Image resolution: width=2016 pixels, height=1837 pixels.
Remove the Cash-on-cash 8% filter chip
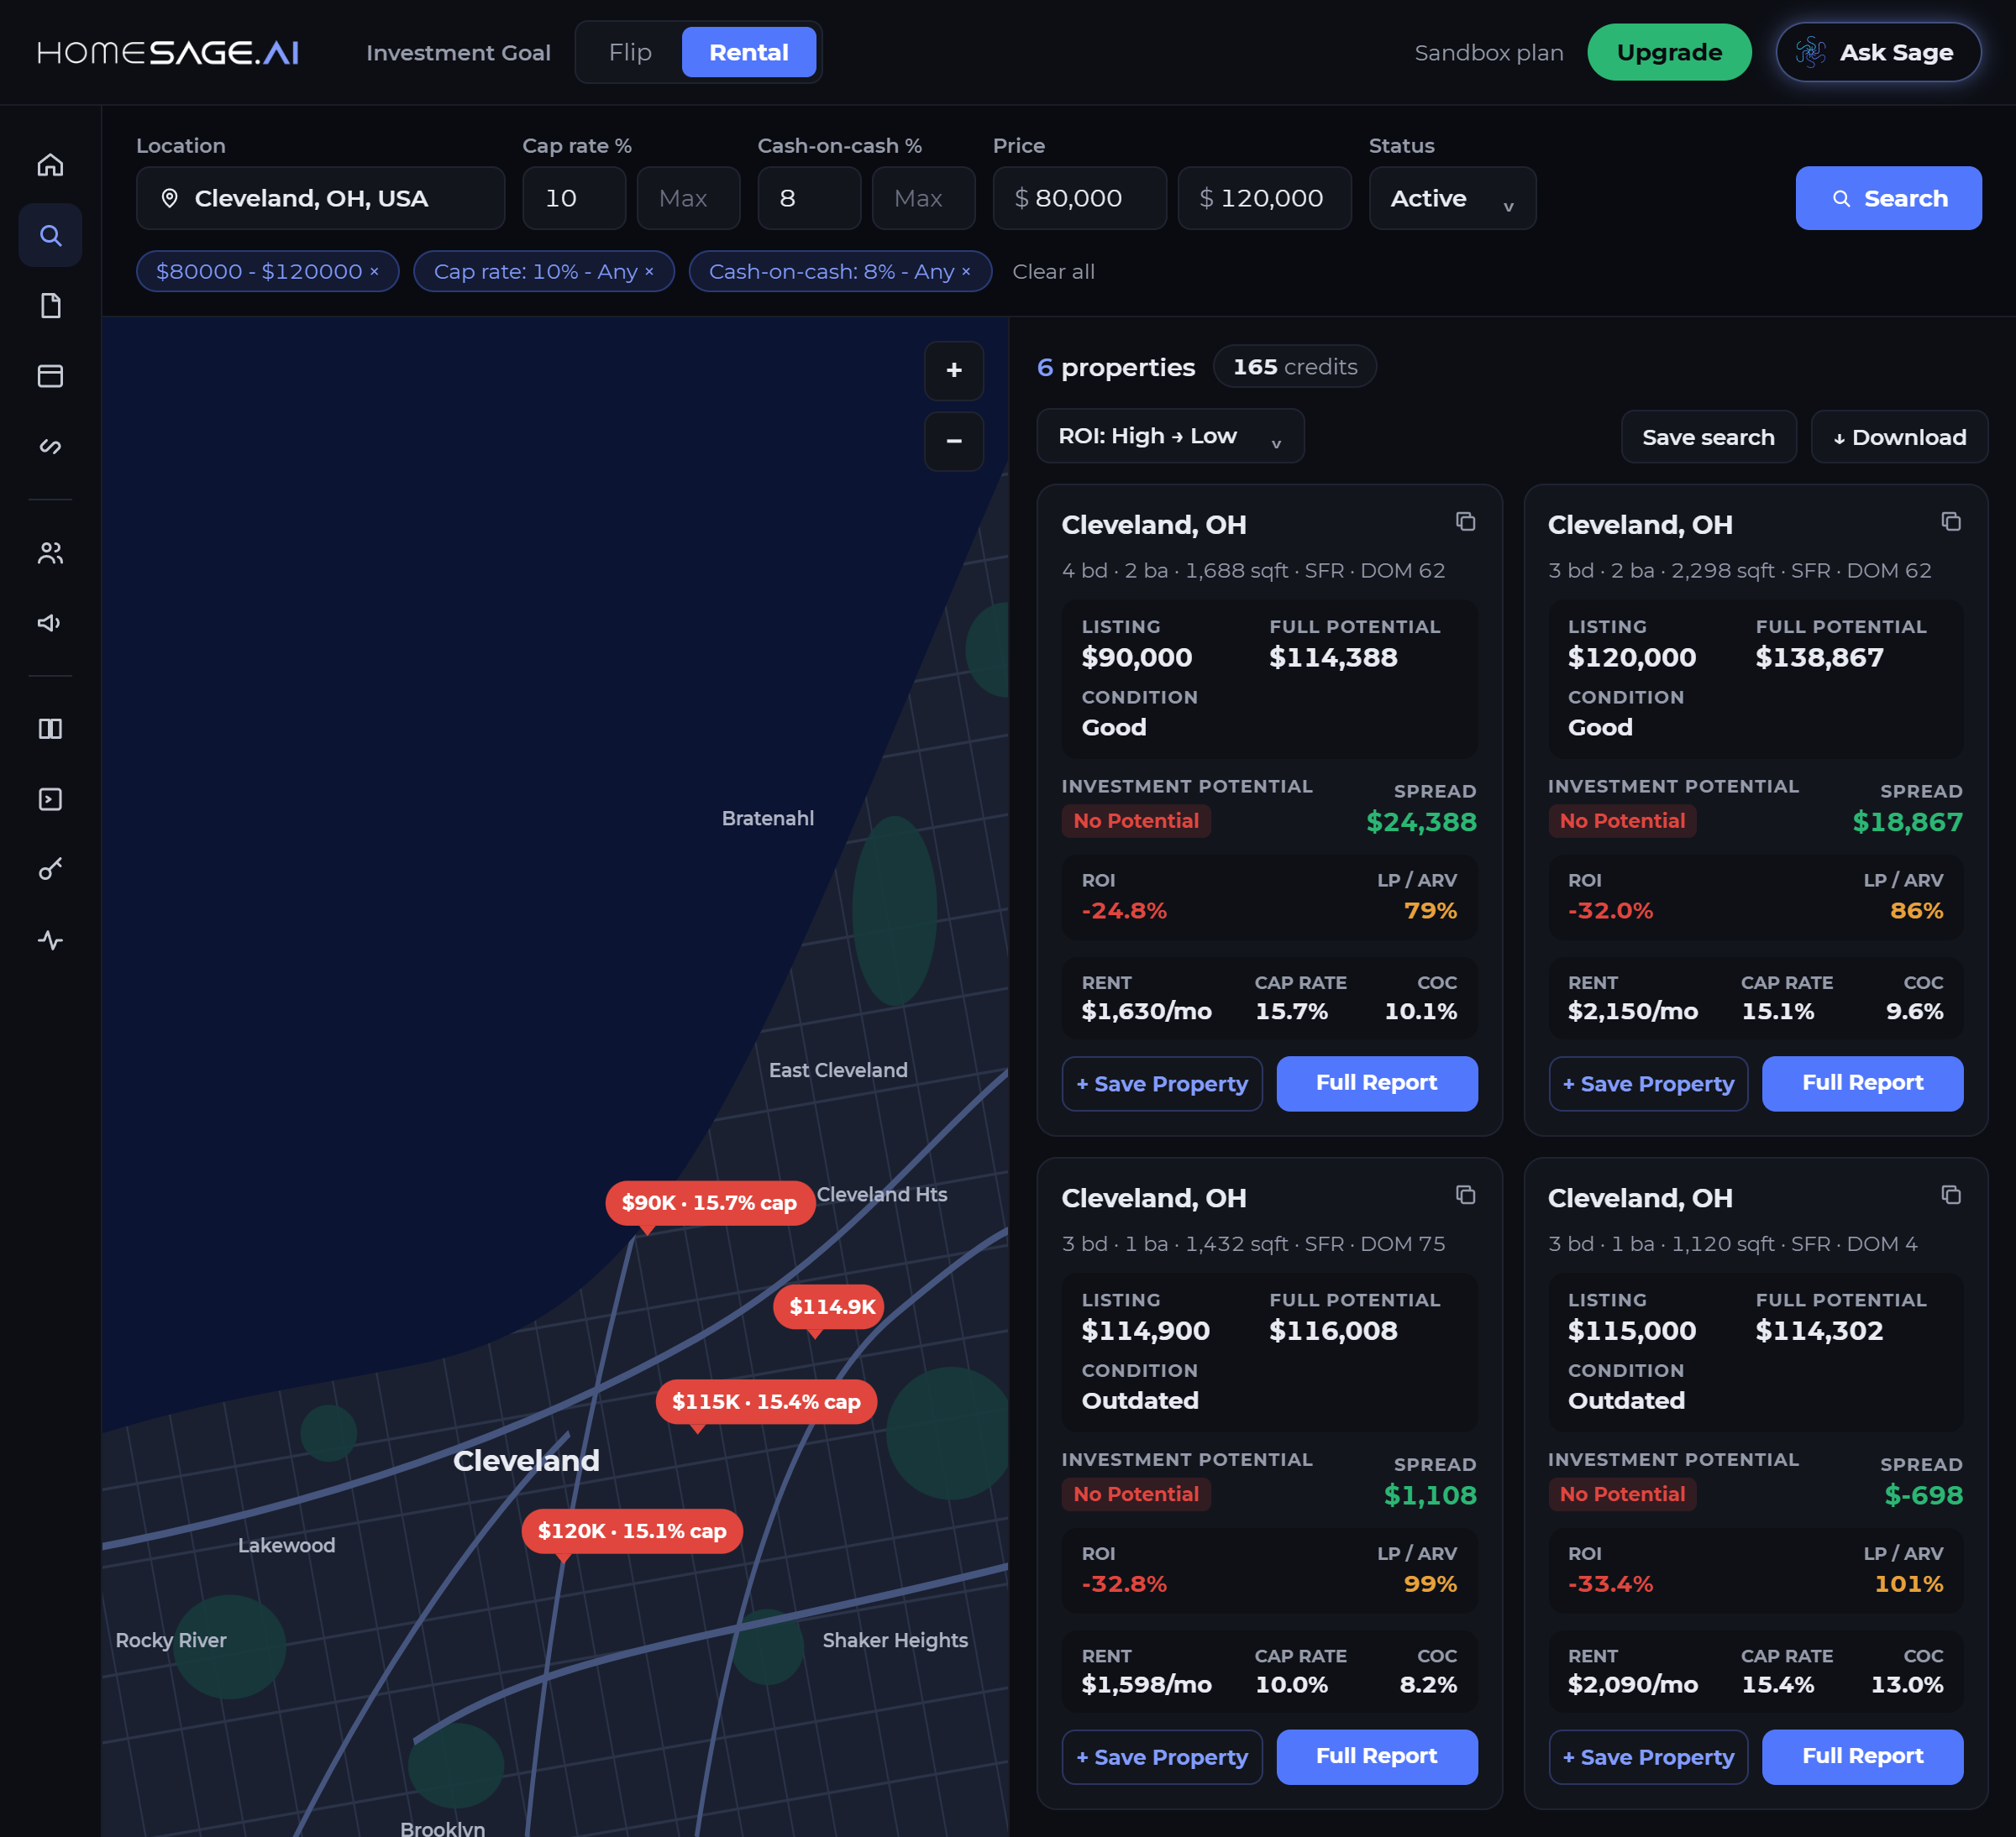(x=966, y=272)
